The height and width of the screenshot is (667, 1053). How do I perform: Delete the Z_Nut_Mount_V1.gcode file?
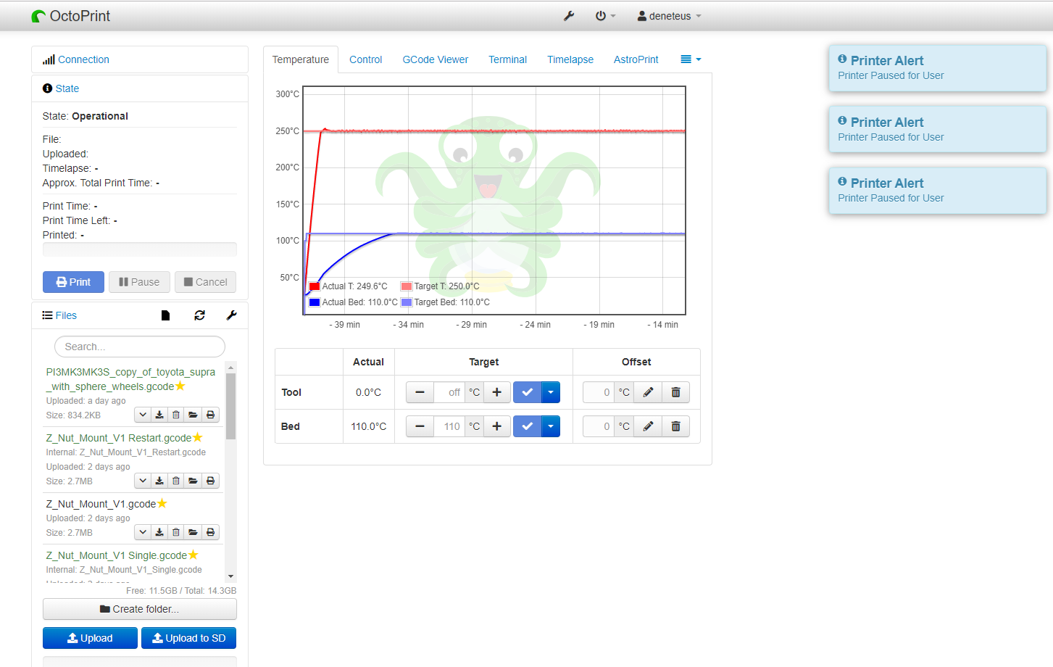(176, 532)
